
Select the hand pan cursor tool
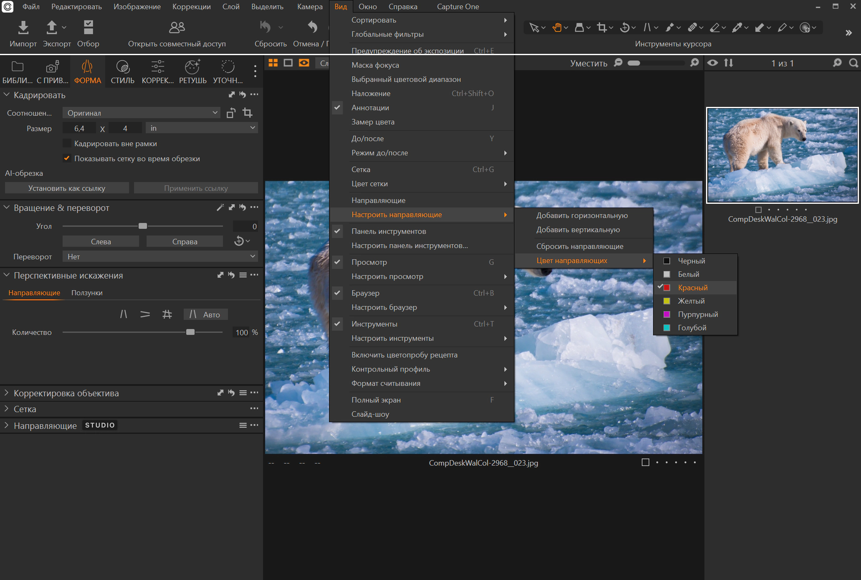(557, 28)
